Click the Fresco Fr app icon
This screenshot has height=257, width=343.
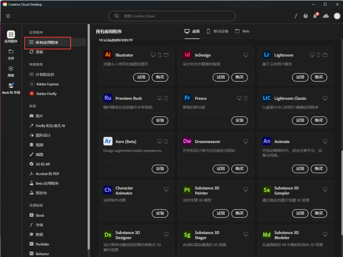point(187,98)
